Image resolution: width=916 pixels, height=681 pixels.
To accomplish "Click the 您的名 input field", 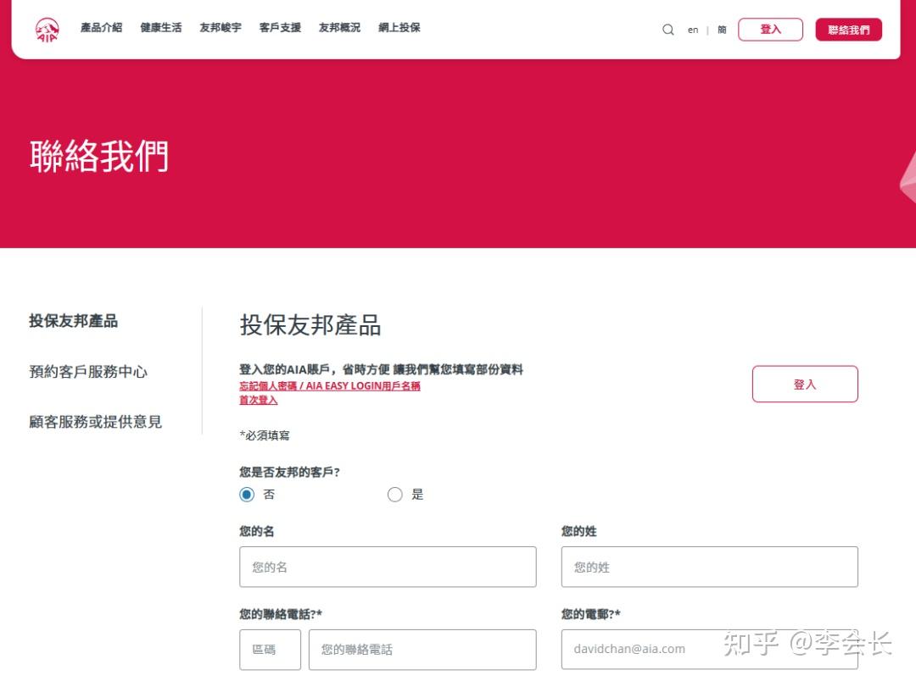I will tap(387, 567).
